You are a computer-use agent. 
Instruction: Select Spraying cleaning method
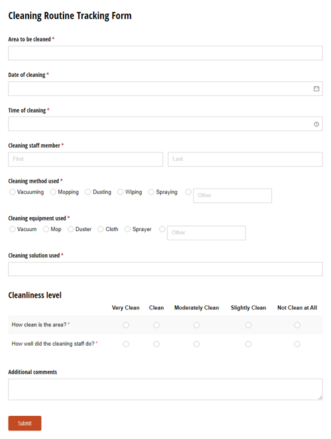pos(151,192)
